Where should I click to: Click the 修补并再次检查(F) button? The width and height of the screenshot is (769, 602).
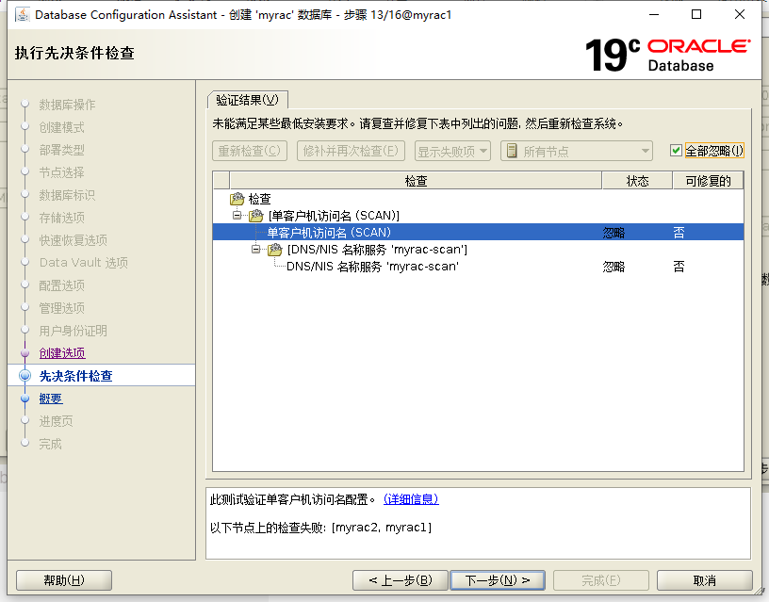pos(351,151)
